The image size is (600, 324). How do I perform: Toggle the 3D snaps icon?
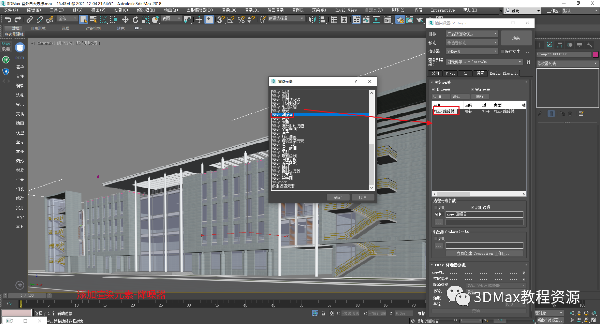tap(220, 19)
